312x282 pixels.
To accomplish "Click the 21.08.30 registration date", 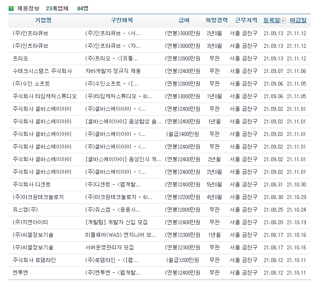I will [273, 197].
